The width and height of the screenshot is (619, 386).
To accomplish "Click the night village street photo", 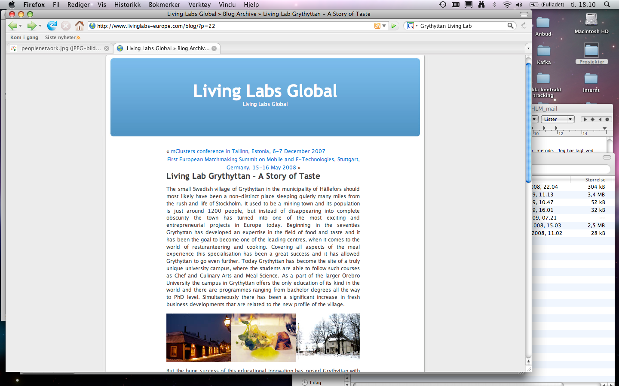I will pyautogui.click(x=199, y=338).
